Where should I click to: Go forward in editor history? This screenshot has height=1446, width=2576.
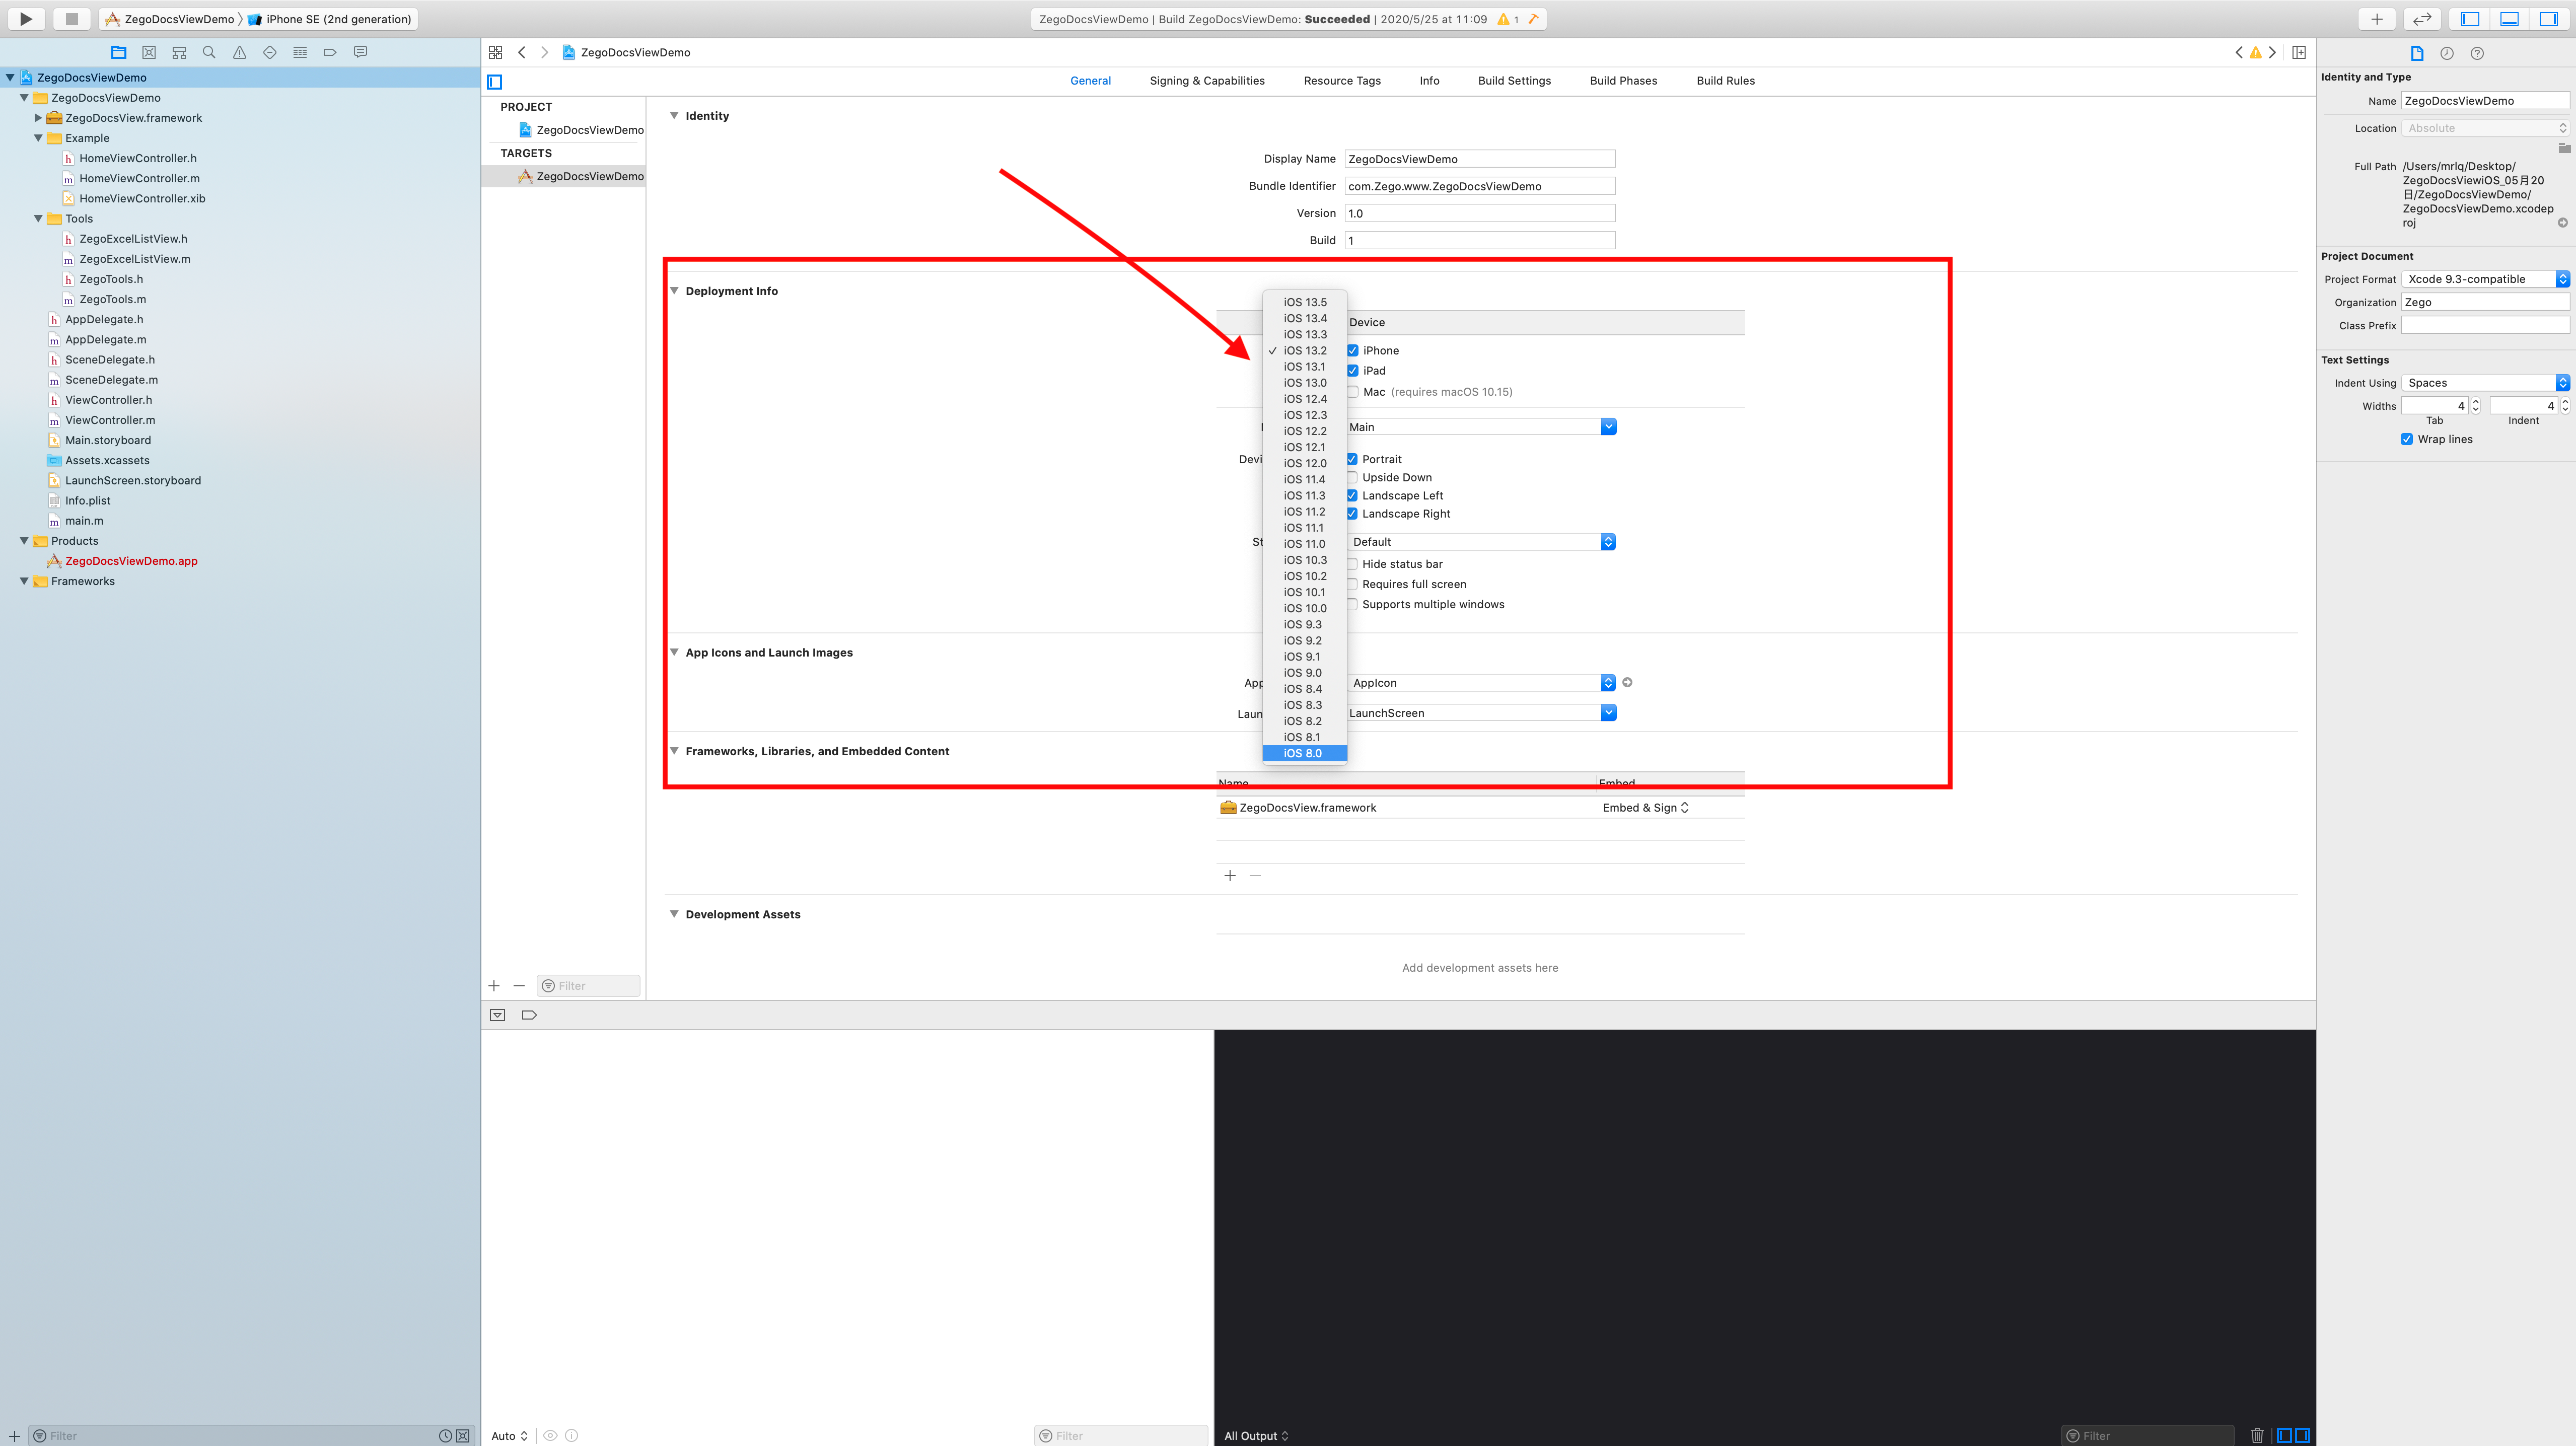(x=544, y=52)
